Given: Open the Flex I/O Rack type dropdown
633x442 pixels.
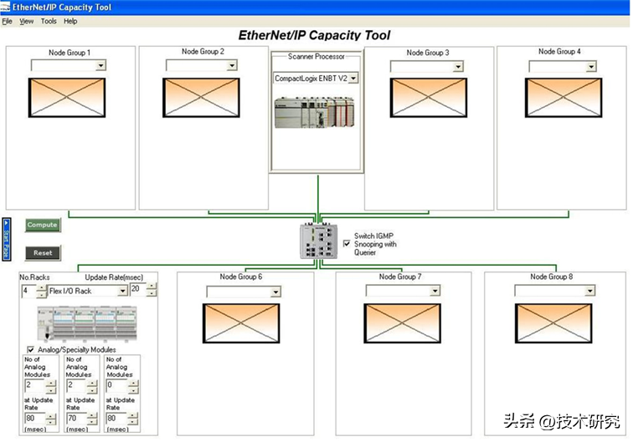Looking at the screenshot, I should coord(122,291).
